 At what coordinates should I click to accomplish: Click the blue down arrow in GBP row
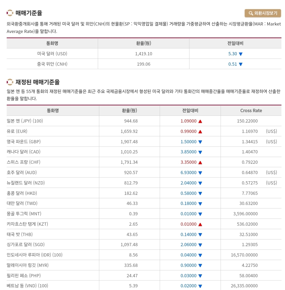[x=200, y=142]
